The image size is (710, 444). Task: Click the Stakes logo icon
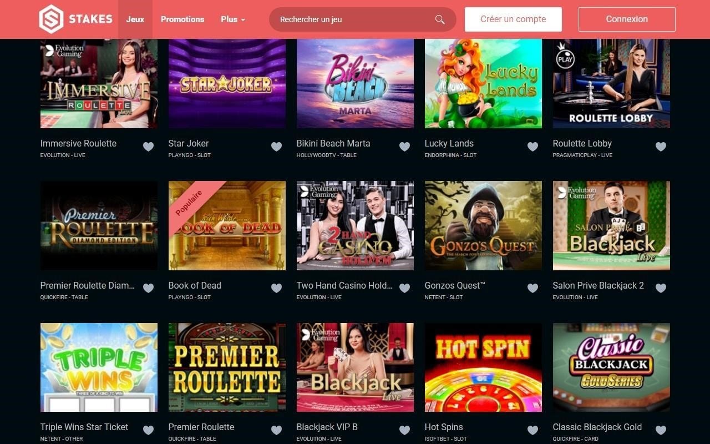(51, 19)
